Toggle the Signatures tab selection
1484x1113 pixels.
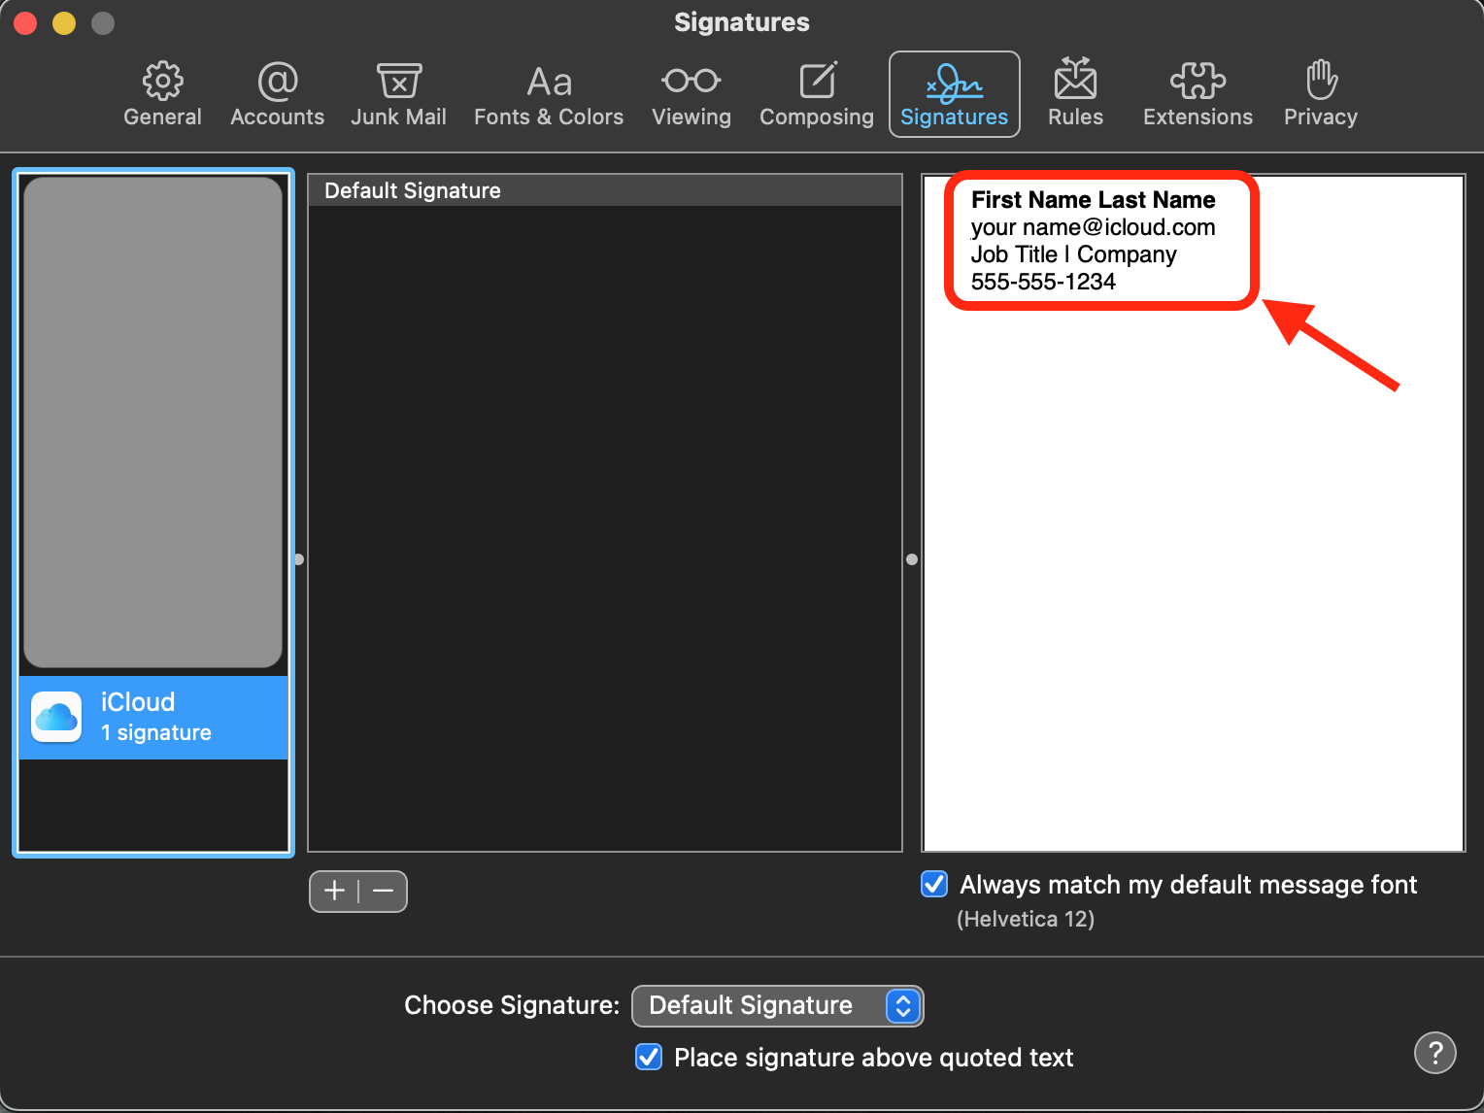pyautogui.click(x=954, y=93)
